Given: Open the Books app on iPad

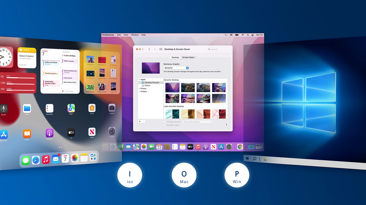Looking at the screenshot, I should click(x=27, y=133).
